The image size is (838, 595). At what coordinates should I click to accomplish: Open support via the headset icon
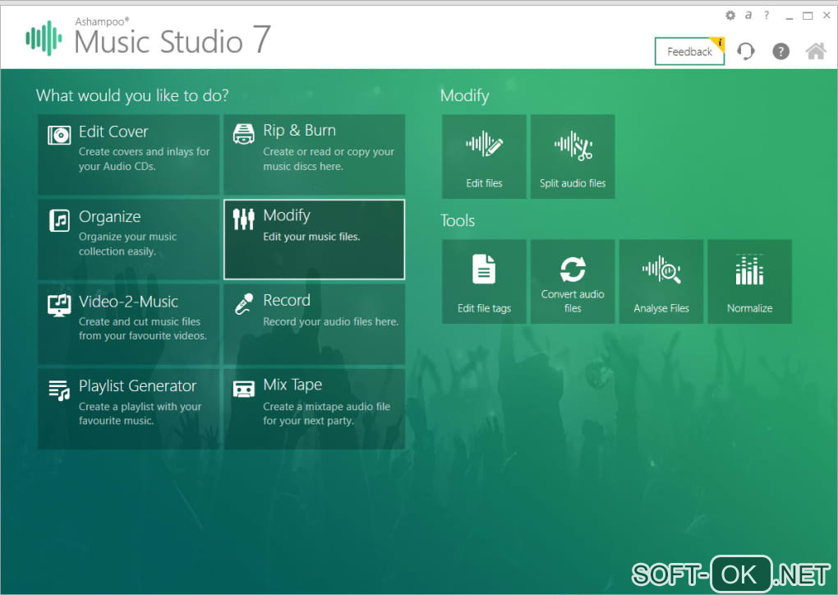tap(745, 51)
